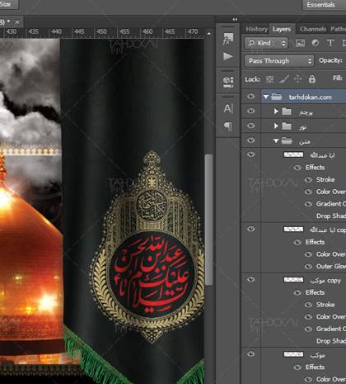Toggle Effects visibility on موکب layer

point(297,367)
